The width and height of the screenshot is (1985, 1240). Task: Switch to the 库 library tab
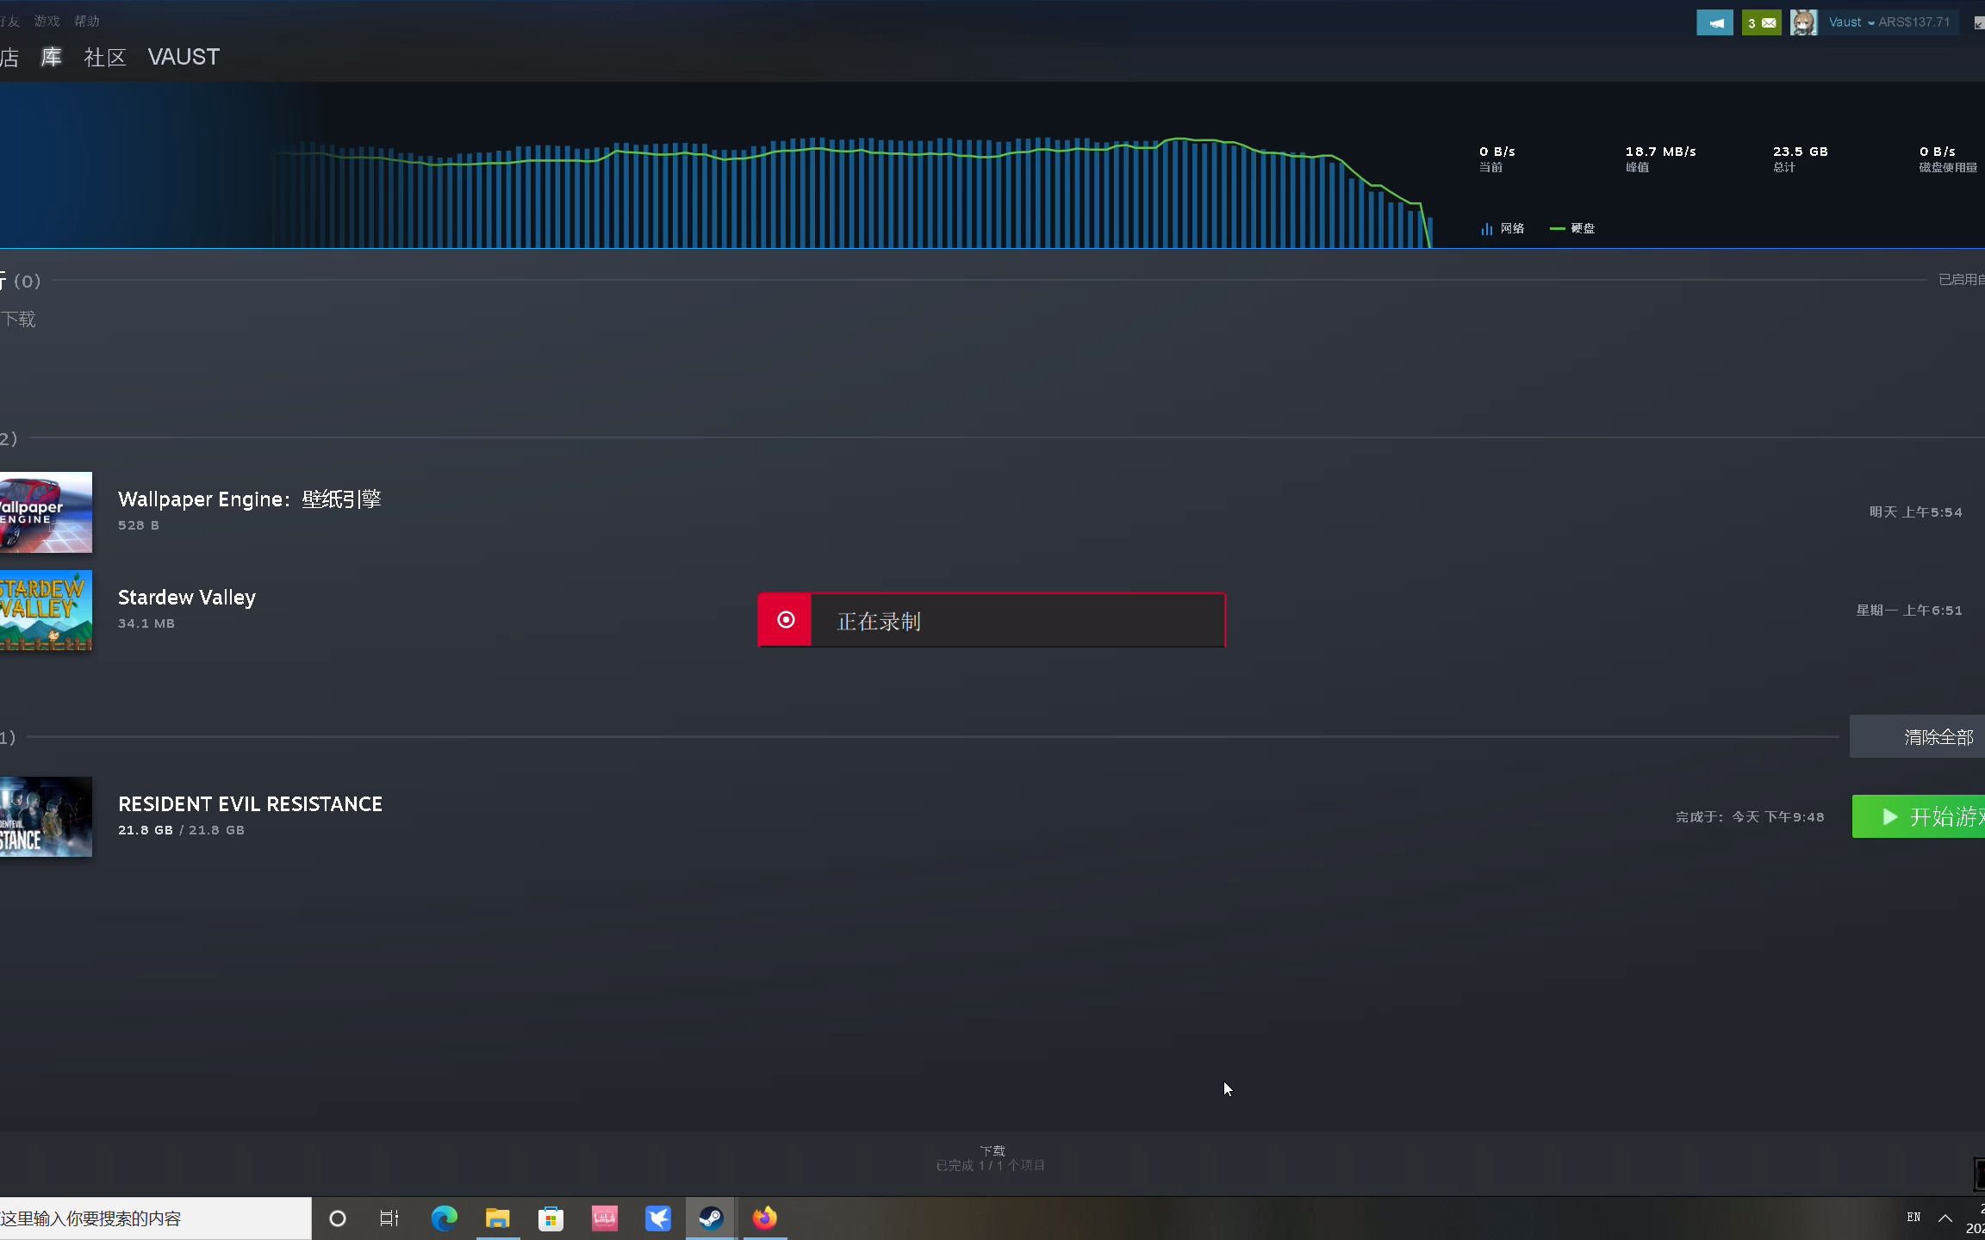52,57
